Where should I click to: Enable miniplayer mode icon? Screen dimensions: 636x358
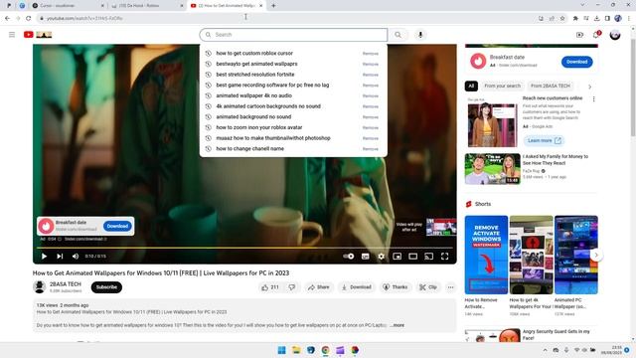[397, 257]
